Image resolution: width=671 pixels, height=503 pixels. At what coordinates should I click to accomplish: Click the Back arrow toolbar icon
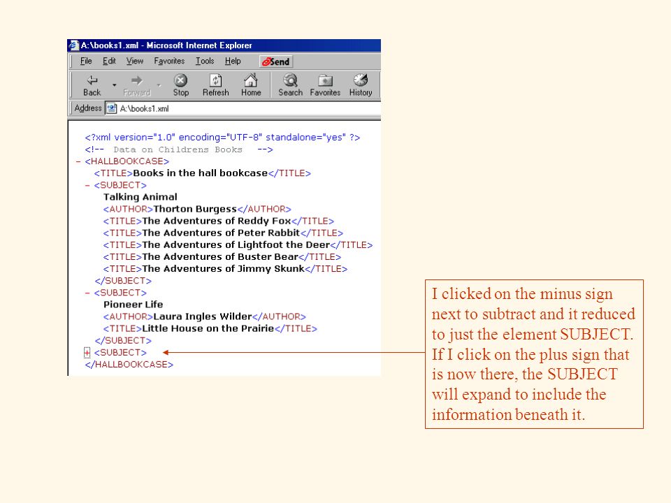pos(92,80)
